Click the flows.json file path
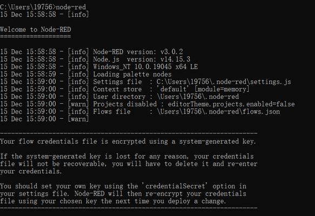Viewport: 315px width, 216px height. tap(218, 111)
